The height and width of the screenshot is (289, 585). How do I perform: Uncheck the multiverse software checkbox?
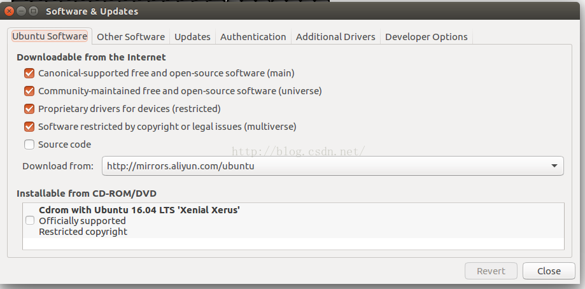(x=29, y=127)
